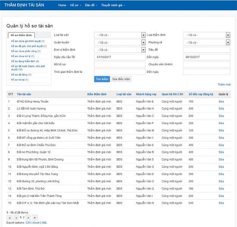This screenshot has width=237, height=227.
Task: Open the Loại tài sản dropdown
Action: (x=119, y=35)
